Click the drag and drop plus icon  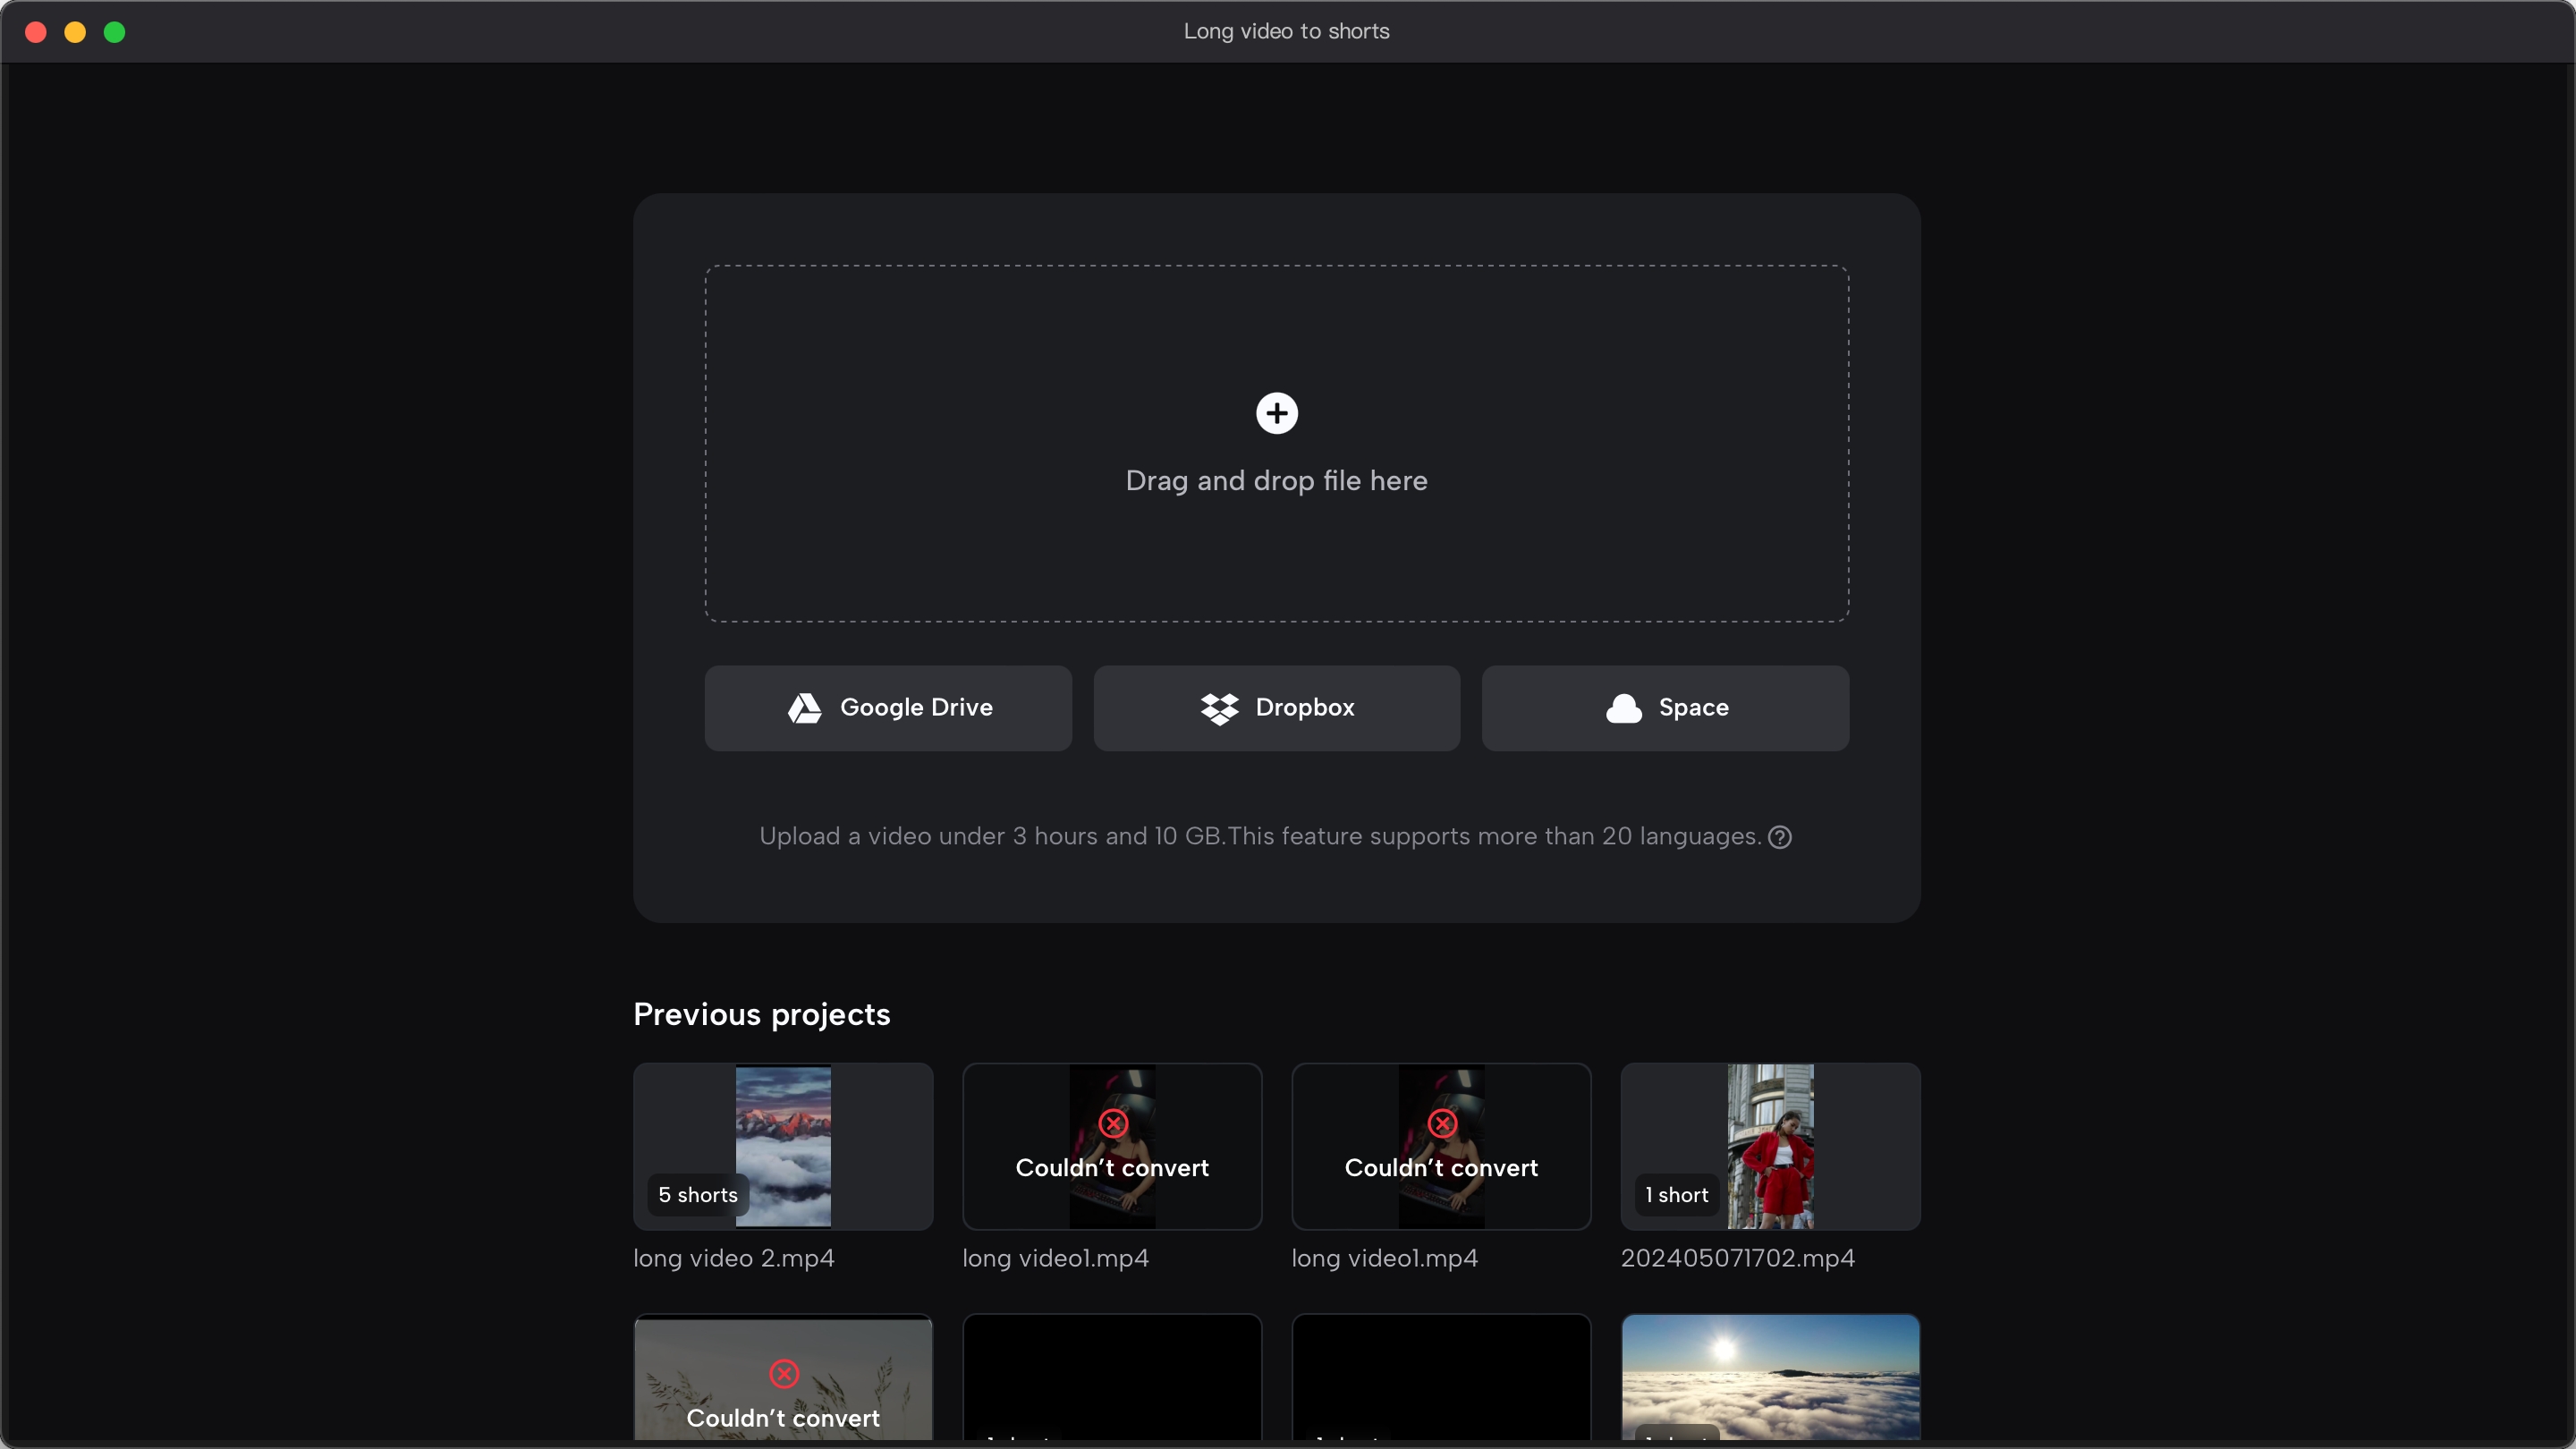(x=1277, y=414)
